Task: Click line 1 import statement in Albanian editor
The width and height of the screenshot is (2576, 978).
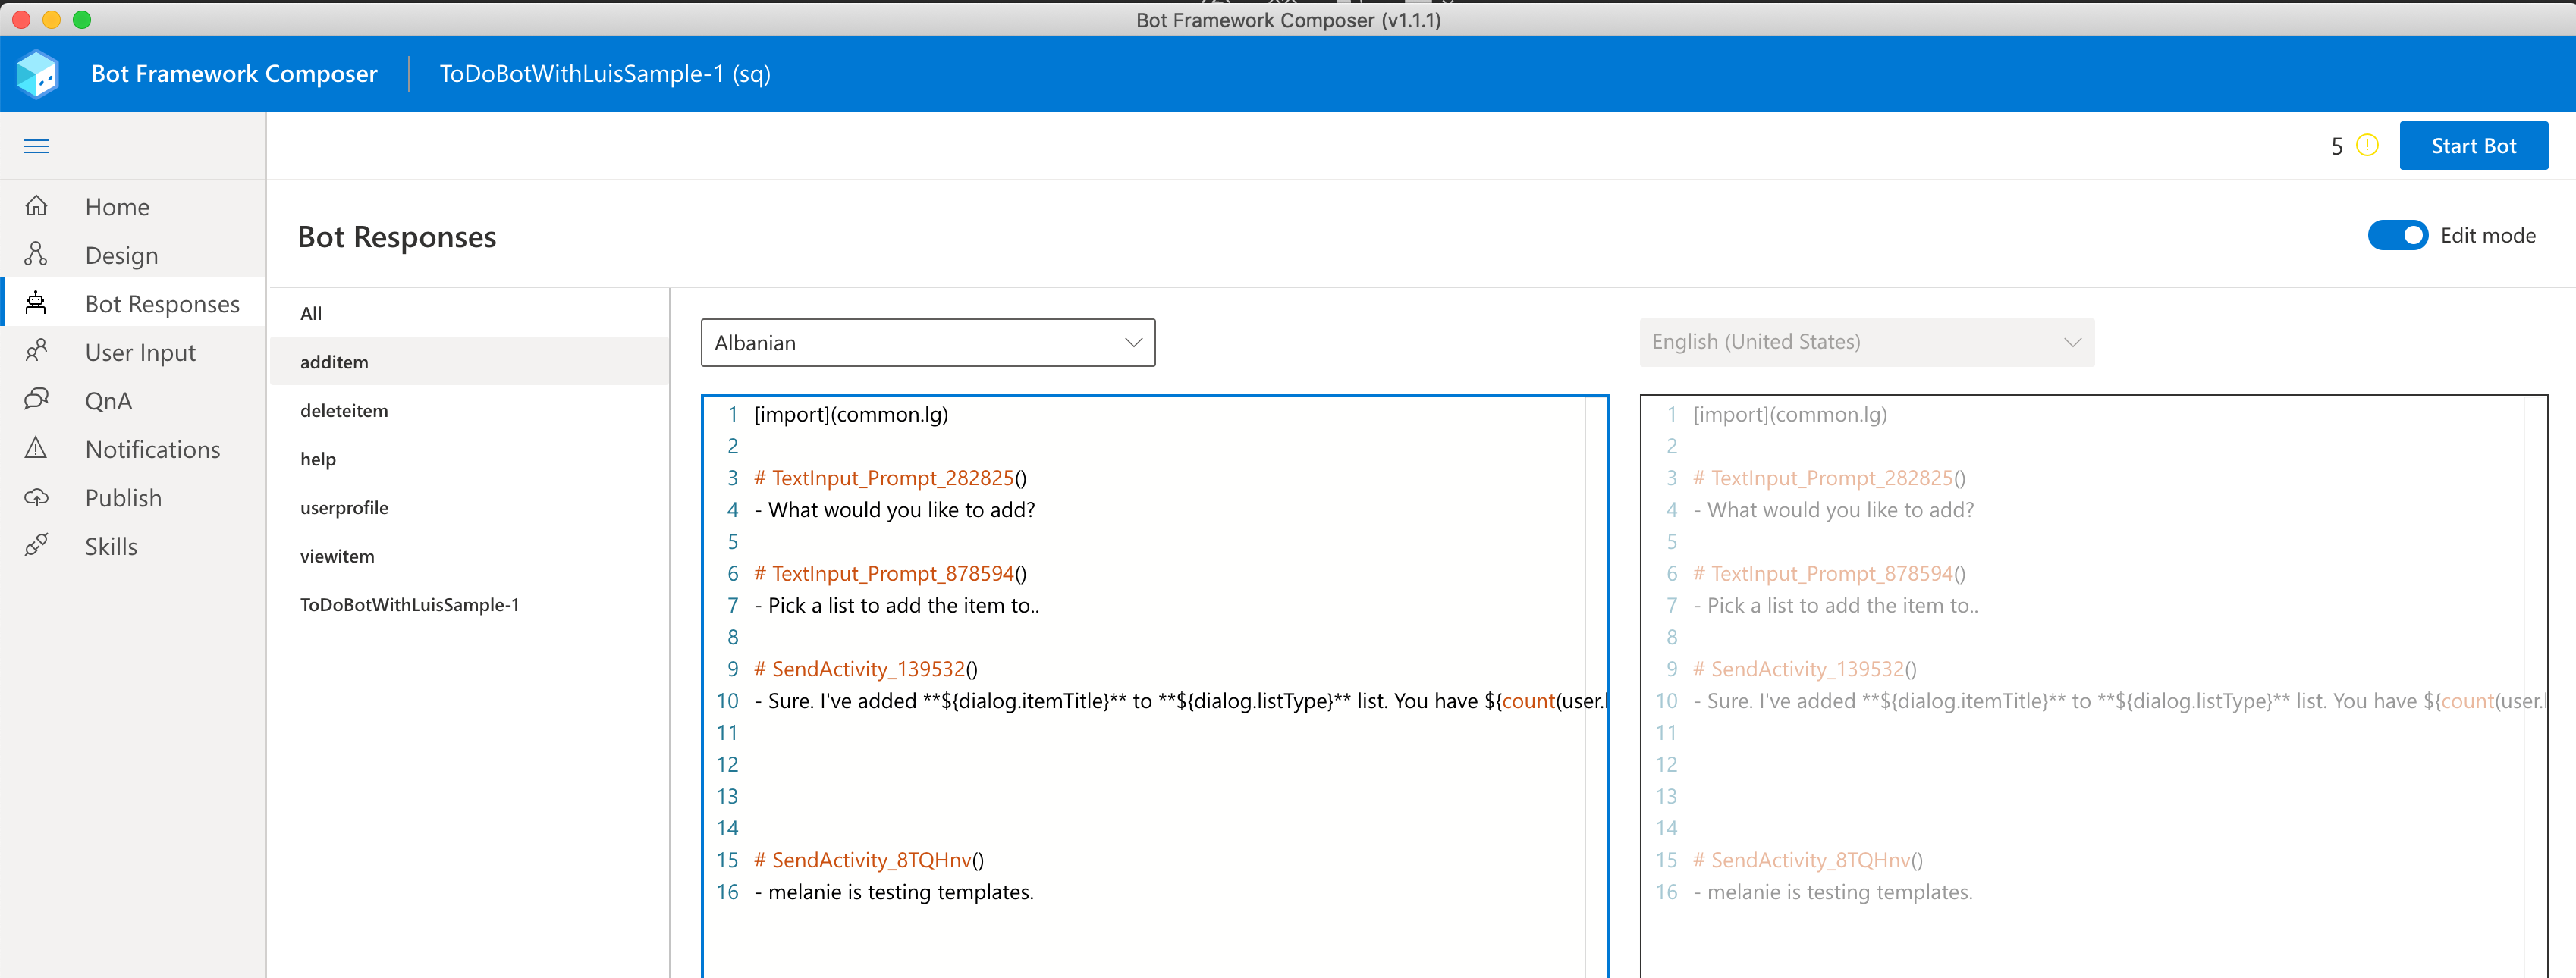Action: point(851,415)
